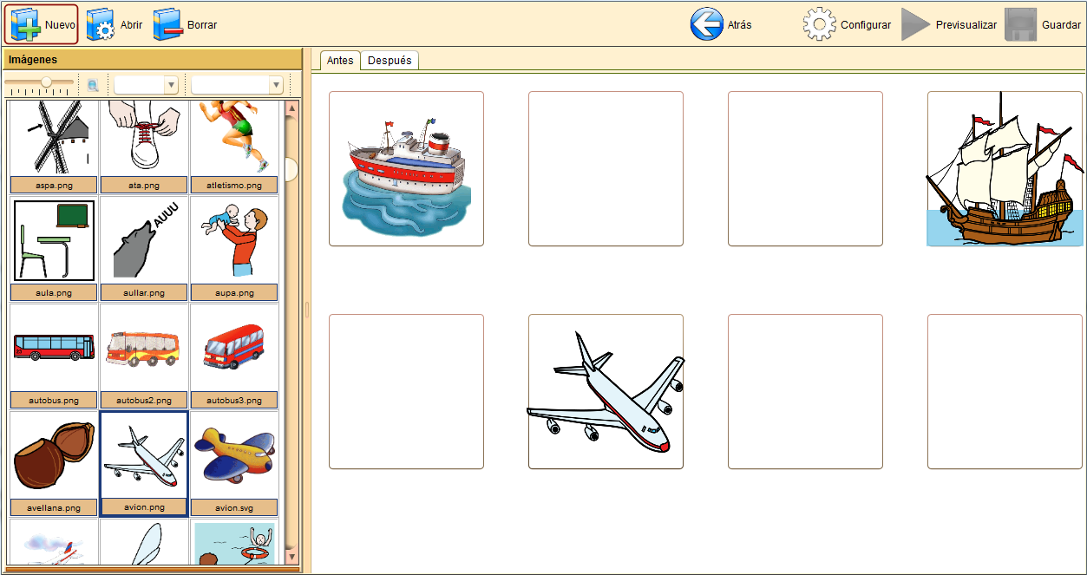Click the Abrir text label
This screenshot has height=575, width=1087.
pos(131,25)
